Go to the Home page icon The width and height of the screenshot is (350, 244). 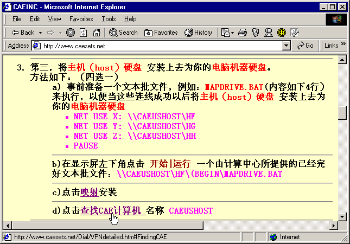pyautogui.click(x=96, y=33)
